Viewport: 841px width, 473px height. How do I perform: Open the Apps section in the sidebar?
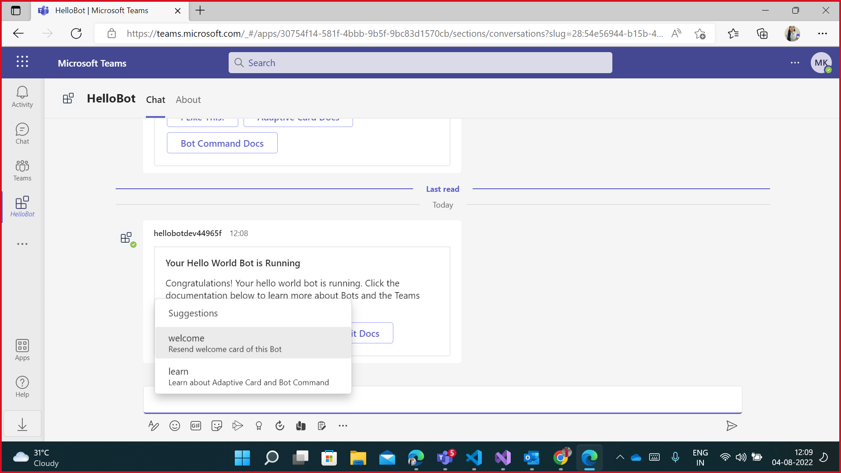tap(22, 349)
